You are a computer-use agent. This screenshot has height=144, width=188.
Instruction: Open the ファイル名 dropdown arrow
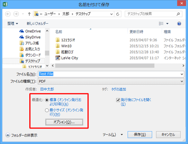coord(182,74)
